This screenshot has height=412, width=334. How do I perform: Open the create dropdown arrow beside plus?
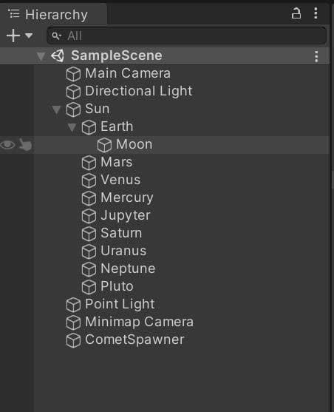29,36
